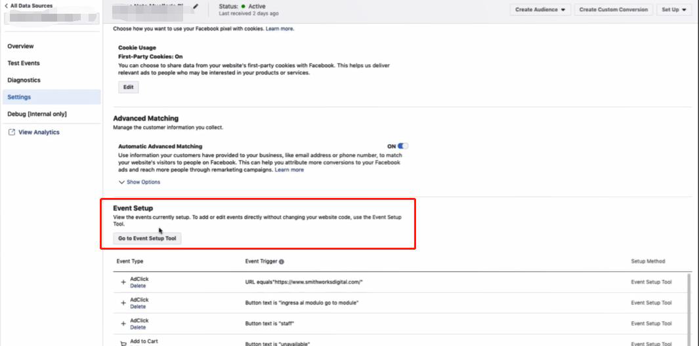Open Learn more link in Advanced Matching
The image size is (699, 346).
coord(289,170)
